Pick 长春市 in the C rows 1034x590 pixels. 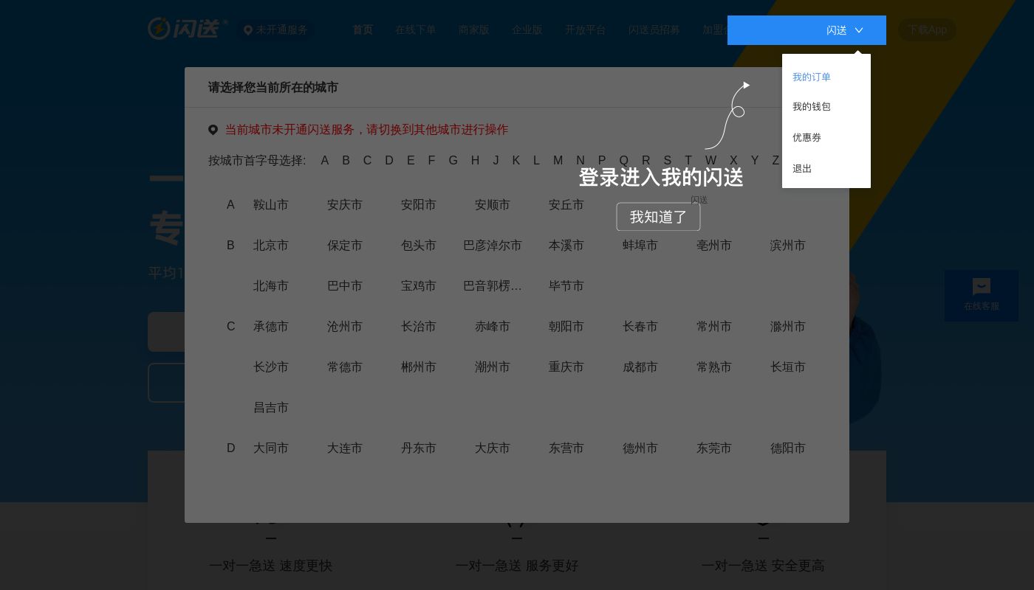click(640, 327)
